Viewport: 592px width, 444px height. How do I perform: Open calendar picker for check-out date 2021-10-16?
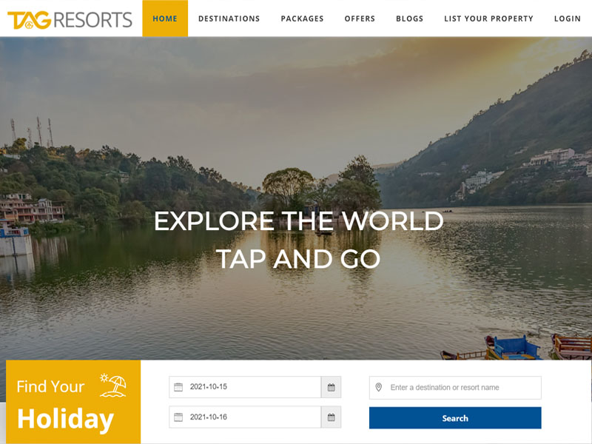[x=331, y=417]
